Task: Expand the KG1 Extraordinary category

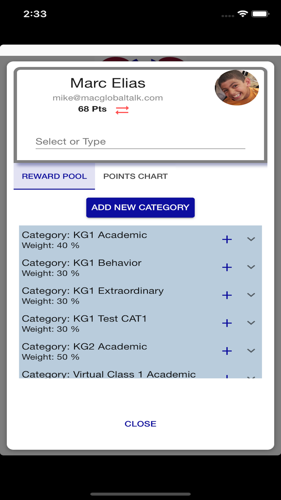Action: coord(251,295)
